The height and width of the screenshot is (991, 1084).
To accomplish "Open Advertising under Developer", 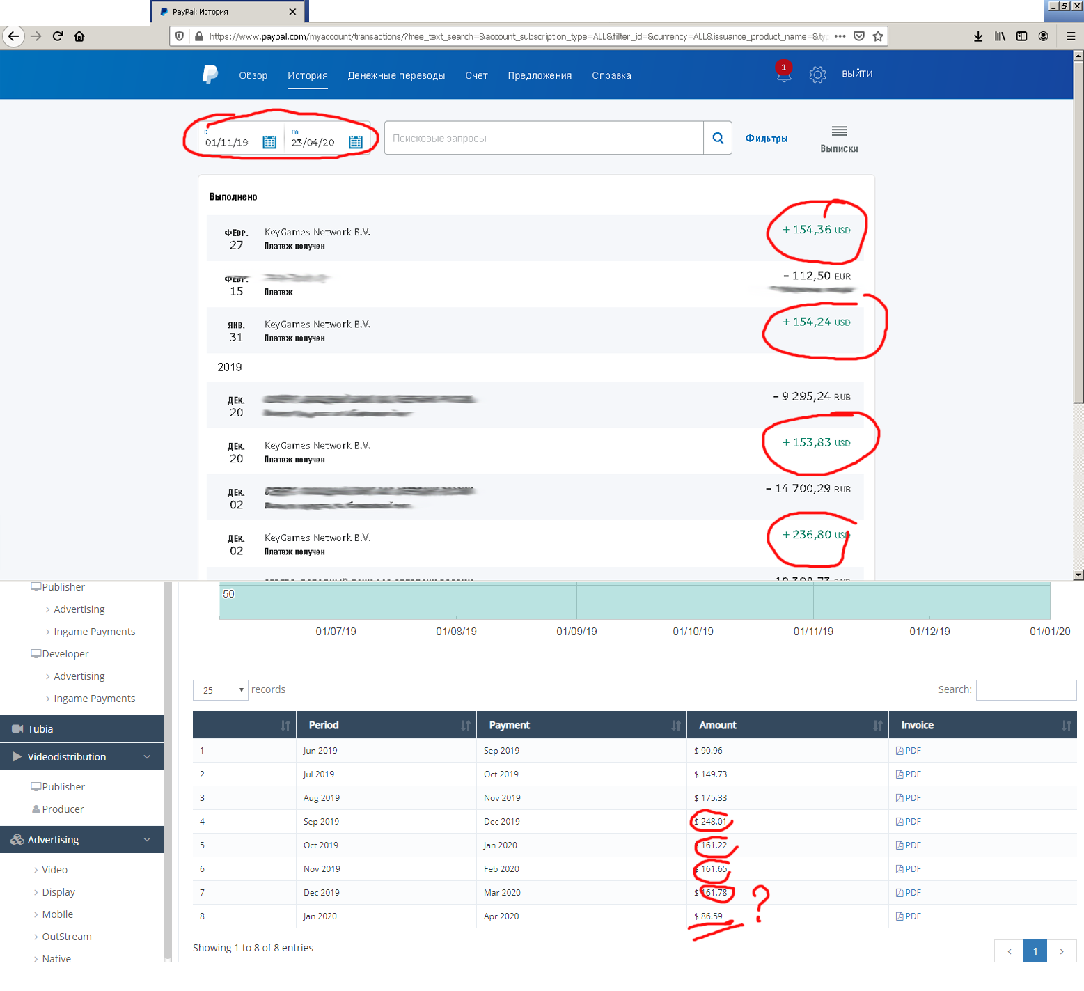I will (79, 676).
